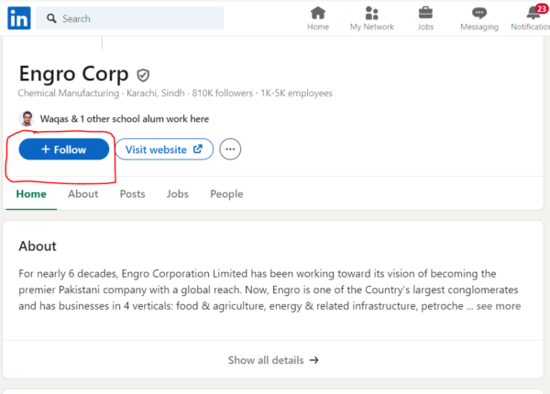
Task: Click the Visit website button
Action: click(164, 149)
